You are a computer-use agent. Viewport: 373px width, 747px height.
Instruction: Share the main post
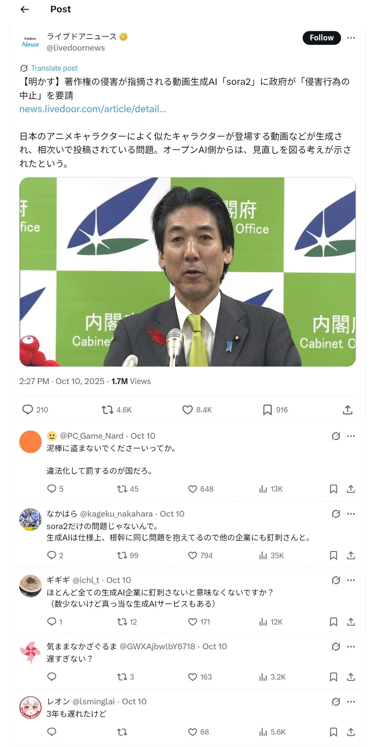click(x=347, y=410)
